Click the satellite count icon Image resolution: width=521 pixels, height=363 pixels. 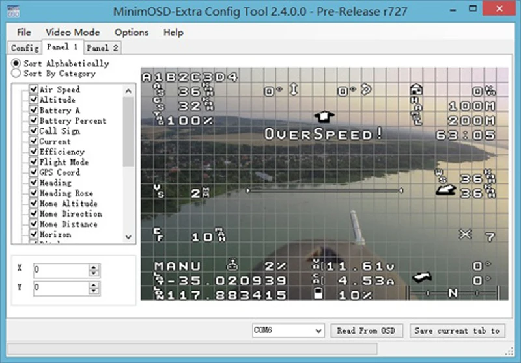pos(465,234)
